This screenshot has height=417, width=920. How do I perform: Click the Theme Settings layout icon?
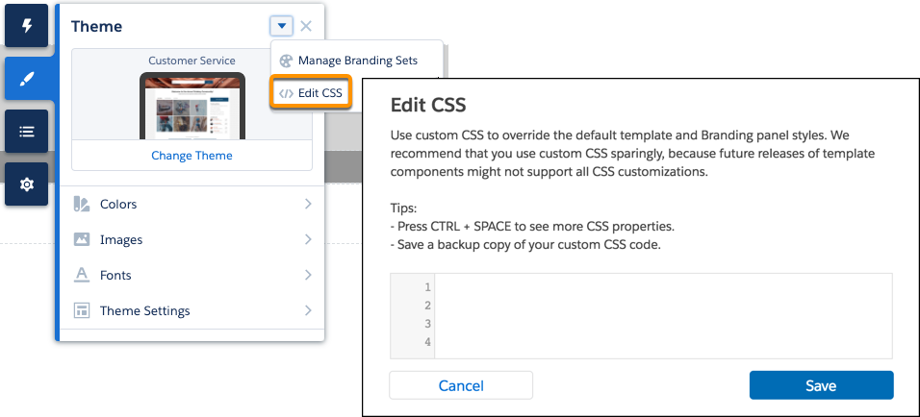tap(82, 311)
